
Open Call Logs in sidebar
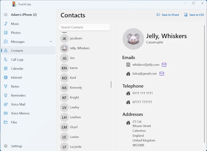point(17,60)
